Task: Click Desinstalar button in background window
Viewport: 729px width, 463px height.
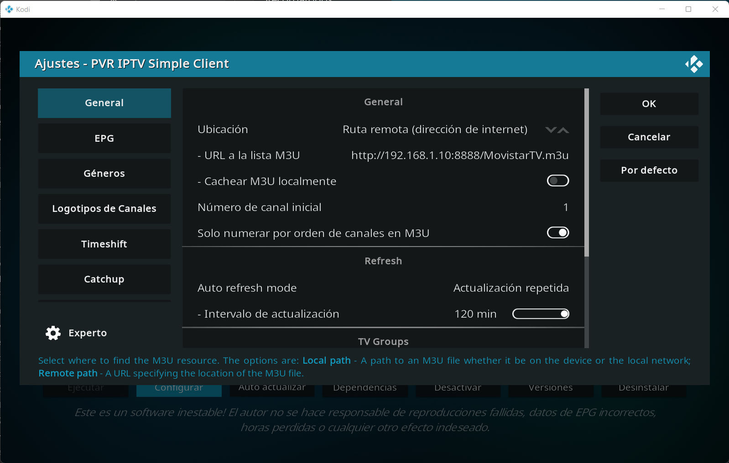Action: pyautogui.click(x=644, y=390)
